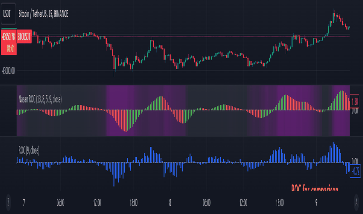The width and height of the screenshot is (363, 214).
Task: Click the Z timezone button
Action: [x=8, y=202]
